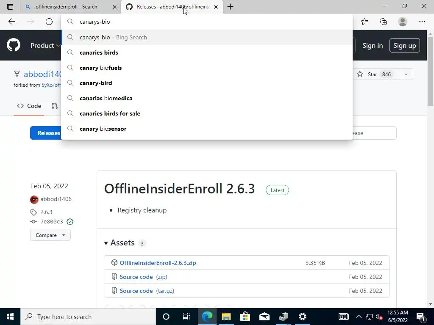Screen dimensions: 434x325
Task: Open Microsoft Store from the taskbar
Action: coord(245,317)
